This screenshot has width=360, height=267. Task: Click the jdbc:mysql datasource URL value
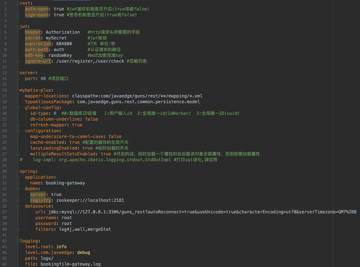pos(202,212)
